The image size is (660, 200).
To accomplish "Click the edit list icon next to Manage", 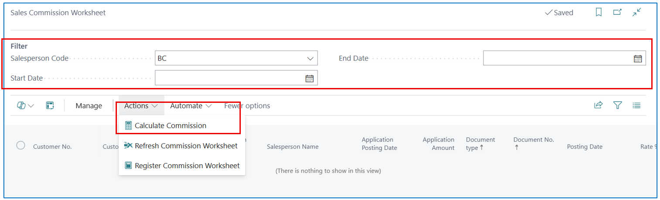I will (x=50, y=105).
